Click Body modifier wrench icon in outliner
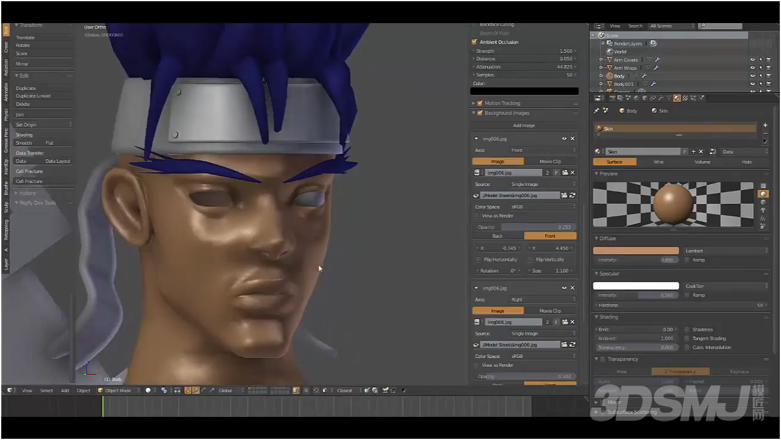The image size is (781, 440). pos(644,76)
